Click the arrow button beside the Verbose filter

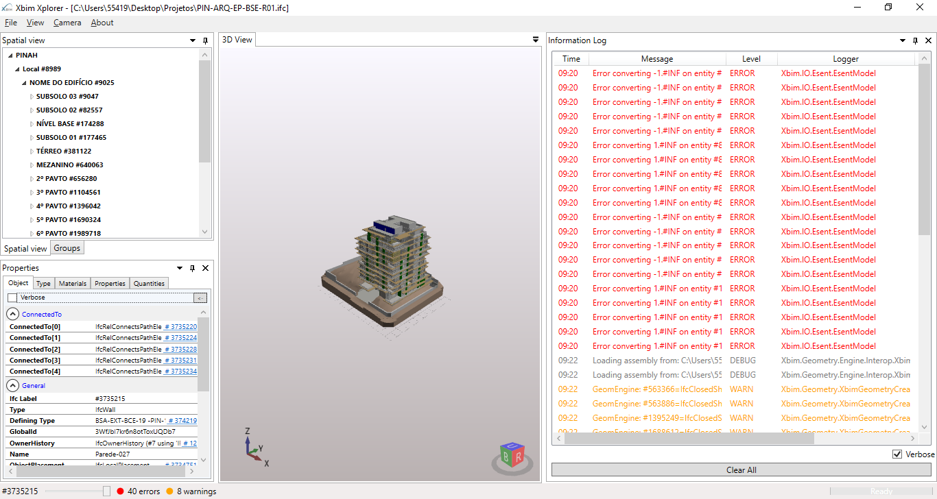coord(199,297)
